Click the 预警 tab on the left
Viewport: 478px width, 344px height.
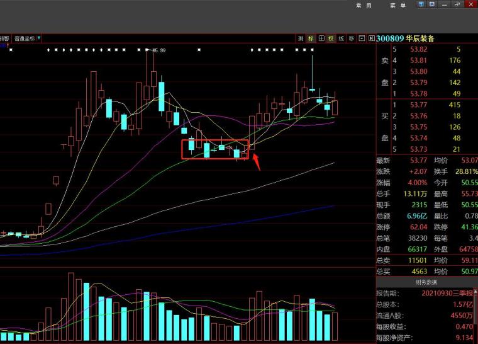pos(4,38)
